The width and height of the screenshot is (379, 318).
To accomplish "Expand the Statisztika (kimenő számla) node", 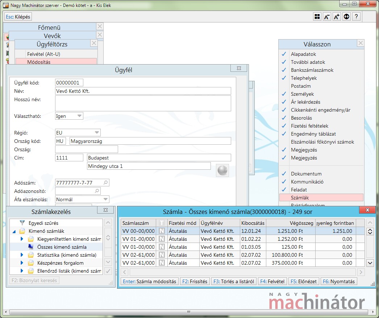I will point(22,255).
